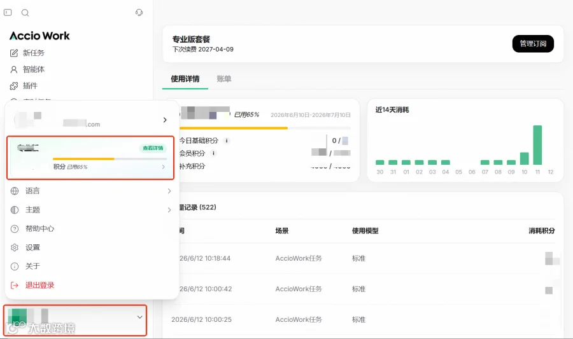Click the green 查看详情 badge
This screenshot has height=339, width=573.
[153, 148]
